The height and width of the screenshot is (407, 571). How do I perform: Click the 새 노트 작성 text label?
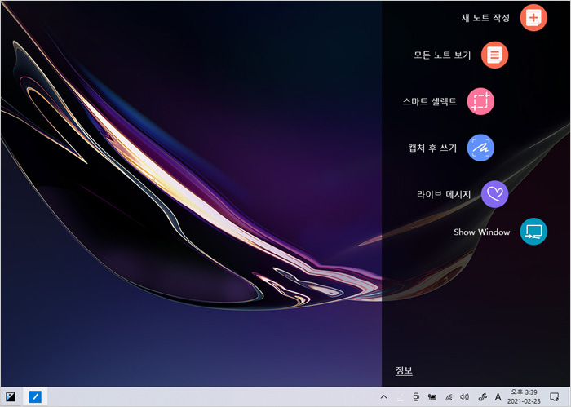pos(485,18)
